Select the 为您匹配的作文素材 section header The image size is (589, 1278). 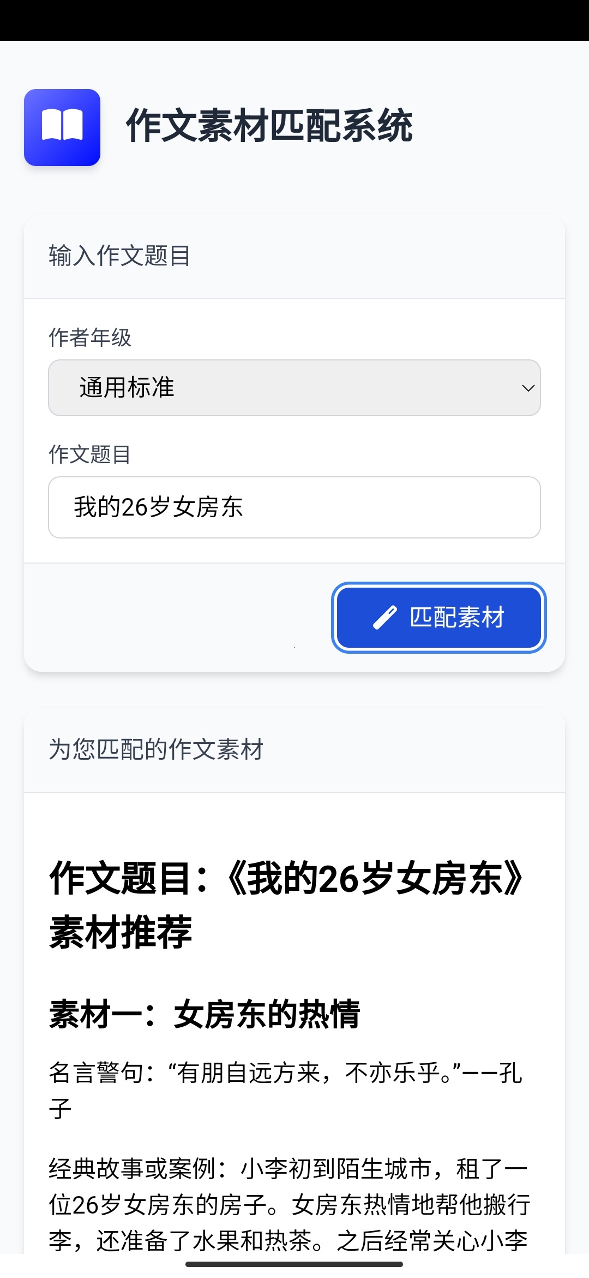(156, 749)
